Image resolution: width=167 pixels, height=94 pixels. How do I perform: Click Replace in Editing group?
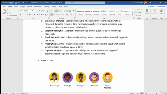(139, 13)
